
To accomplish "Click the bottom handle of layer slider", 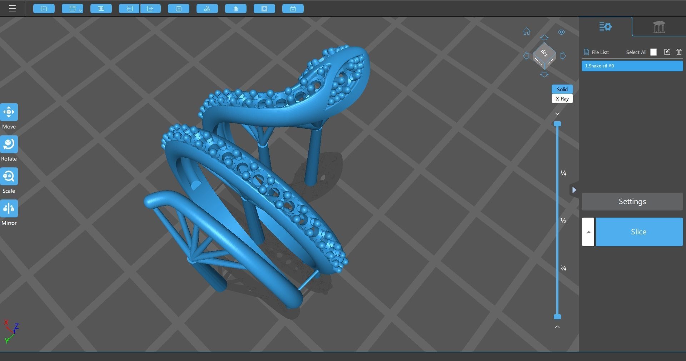I will pos(557,317).
